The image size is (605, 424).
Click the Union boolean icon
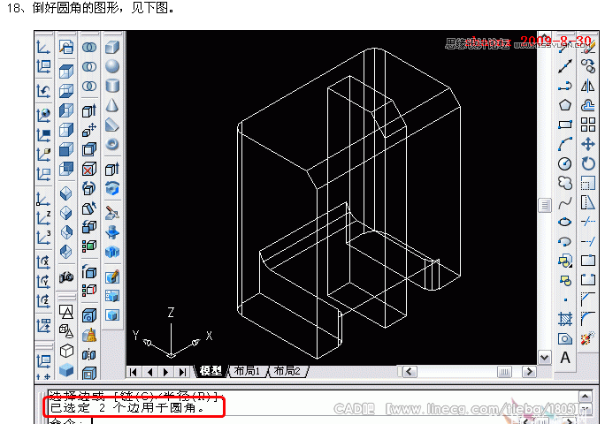pos(89,48)
